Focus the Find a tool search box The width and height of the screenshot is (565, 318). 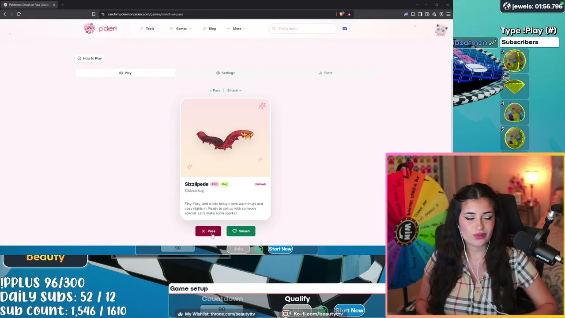(303, 29)
